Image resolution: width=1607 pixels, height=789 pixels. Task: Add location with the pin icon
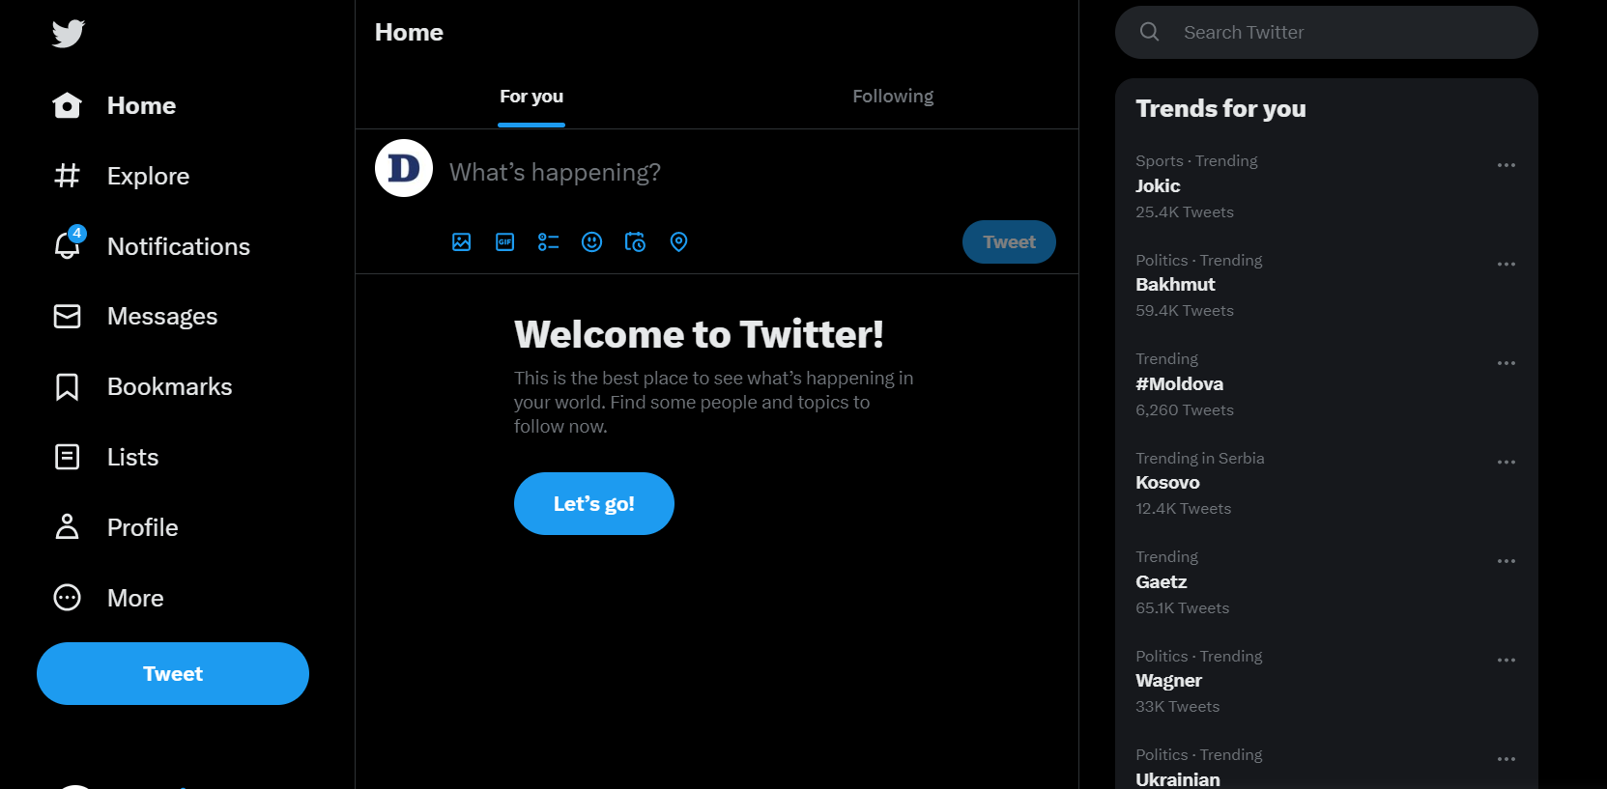click(679, 242)
